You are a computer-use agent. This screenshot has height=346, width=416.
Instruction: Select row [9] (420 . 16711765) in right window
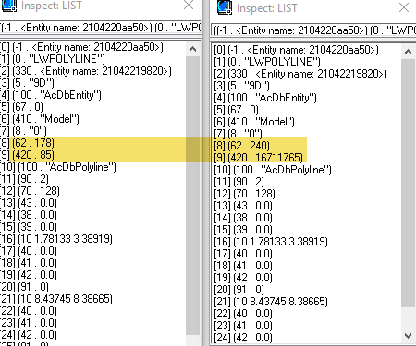coord(258,158)
